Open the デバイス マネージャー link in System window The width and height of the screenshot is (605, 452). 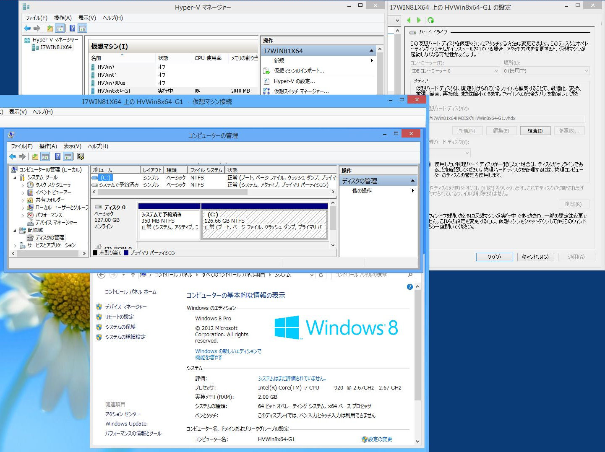(x=126, y=307)
